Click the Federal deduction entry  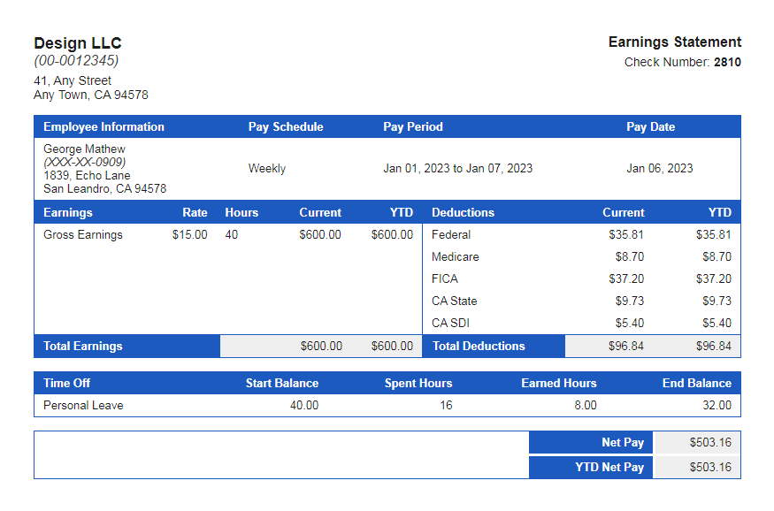tap(447, 234)
